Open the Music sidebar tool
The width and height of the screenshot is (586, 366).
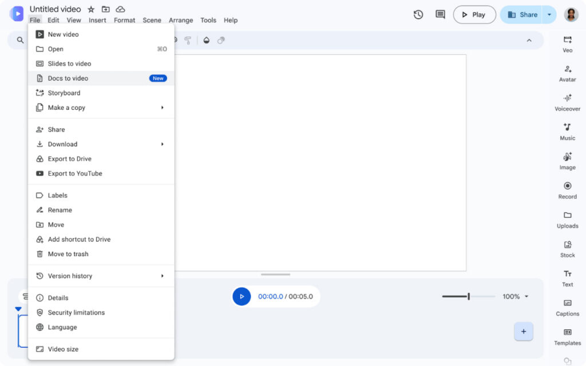567,132
